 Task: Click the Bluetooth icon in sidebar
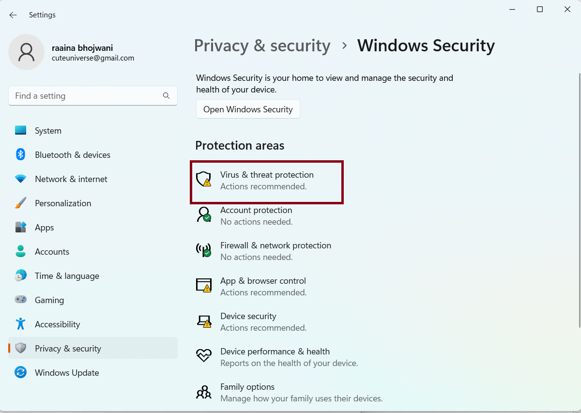pos(20,155)
